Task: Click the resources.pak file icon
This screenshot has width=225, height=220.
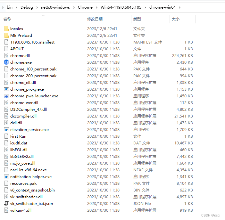Action: pos(6,183)
